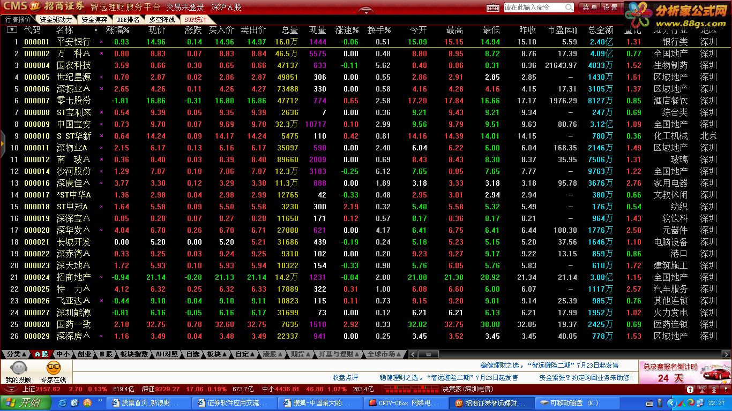This screenshot has width=732, height=411.
Task: Switch to 资金搏弈 tab
Action: pos(94,19)
